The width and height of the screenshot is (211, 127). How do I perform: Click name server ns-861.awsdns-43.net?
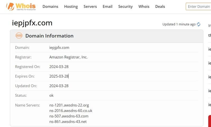[68, 122]
